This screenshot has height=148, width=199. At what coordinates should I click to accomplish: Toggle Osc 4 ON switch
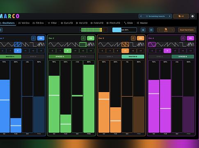(190, 38)
